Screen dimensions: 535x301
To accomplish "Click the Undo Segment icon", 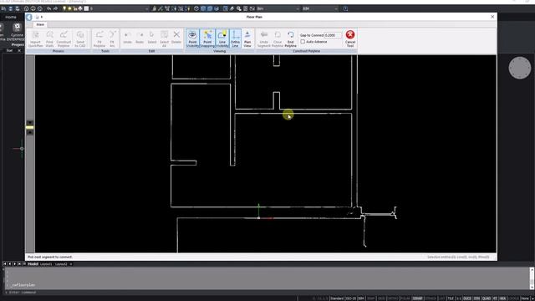I will click(264, 38).
